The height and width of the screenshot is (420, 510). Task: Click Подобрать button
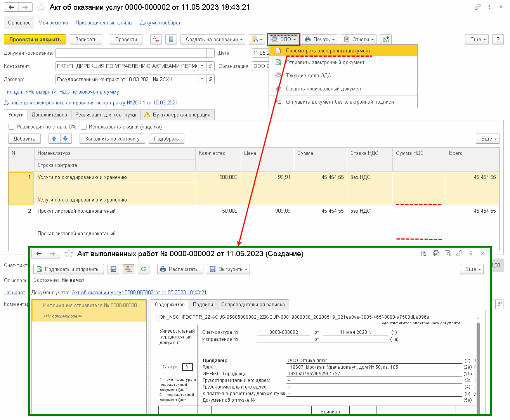click(x=166, y=139)
